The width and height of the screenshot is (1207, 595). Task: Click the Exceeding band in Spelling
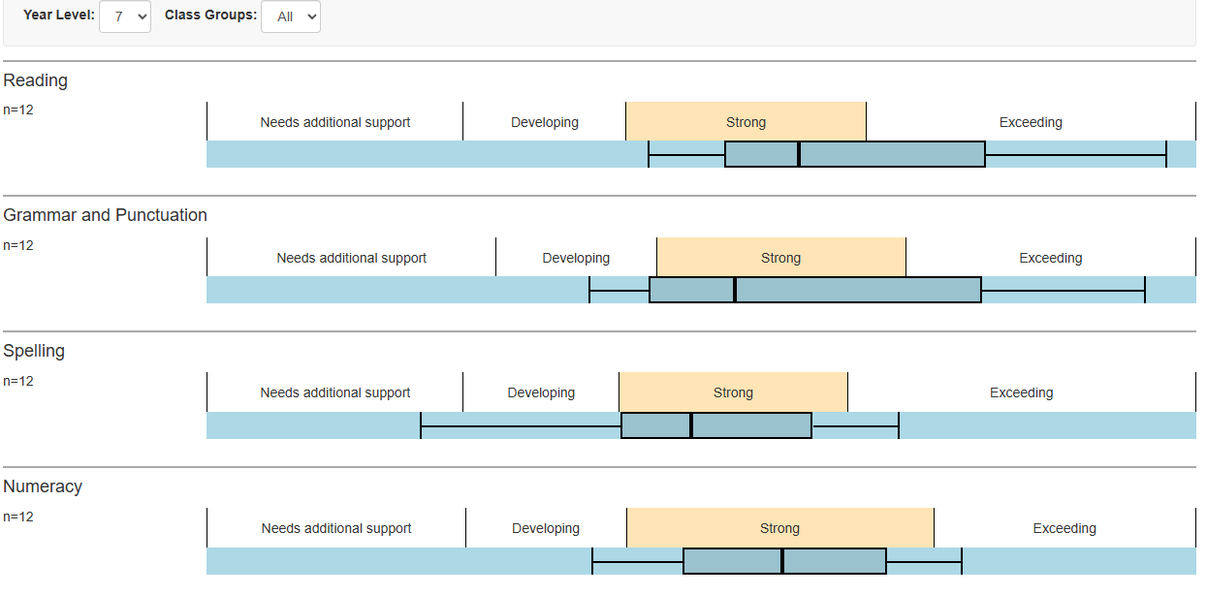1022,392
